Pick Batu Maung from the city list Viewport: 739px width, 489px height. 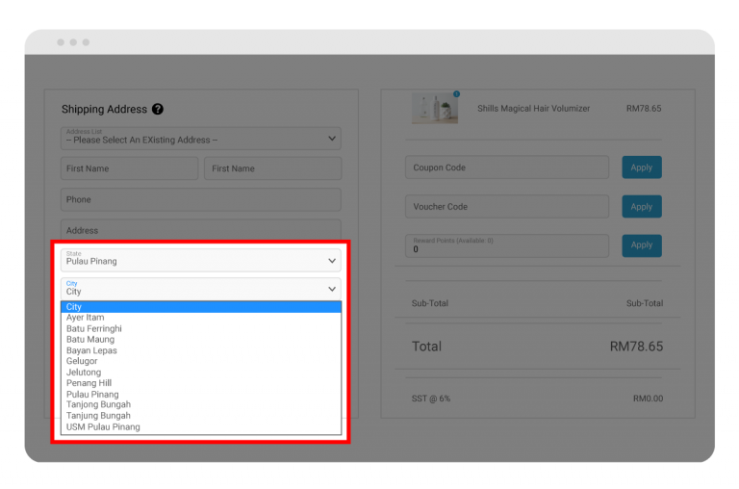coord(90,340)
